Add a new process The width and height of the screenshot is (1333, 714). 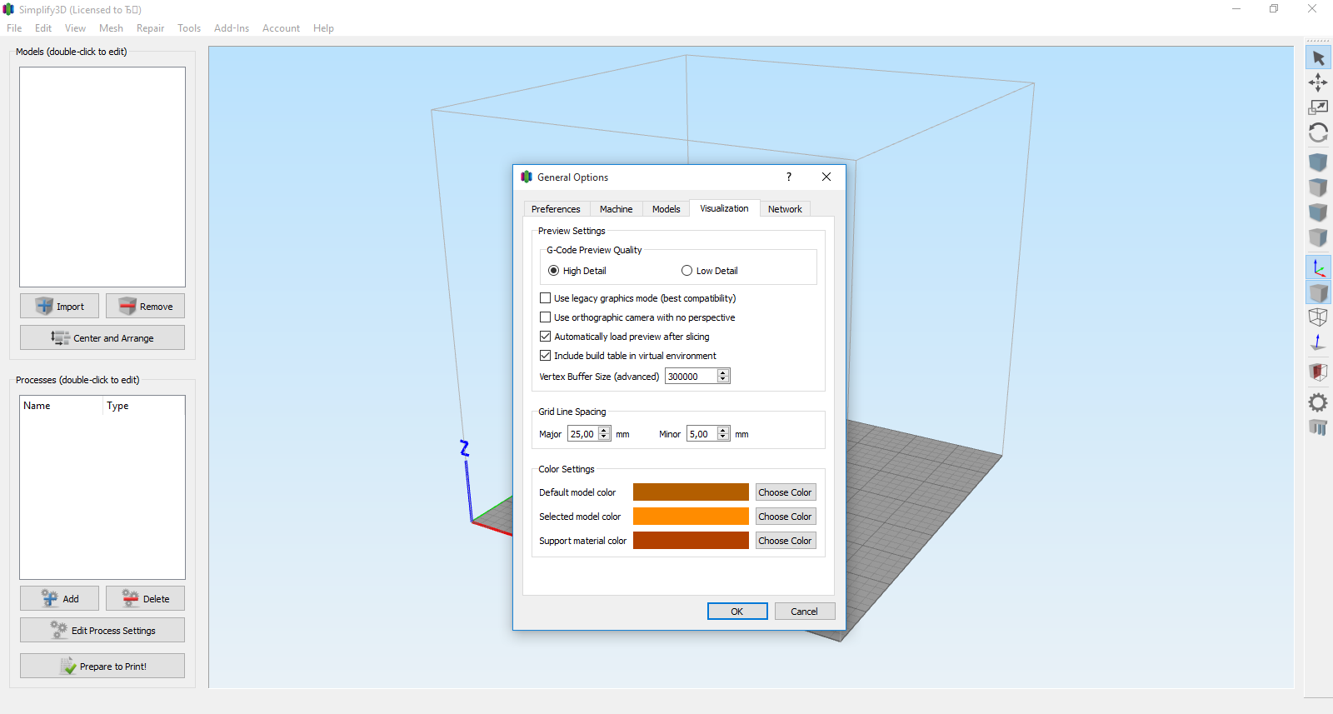pos(59,598)
